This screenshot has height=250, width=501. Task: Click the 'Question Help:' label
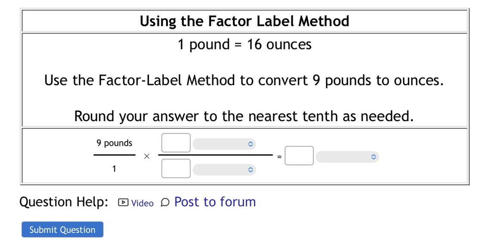tap(64, 202)
